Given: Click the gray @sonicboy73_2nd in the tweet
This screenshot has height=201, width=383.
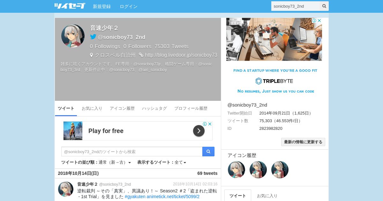Looking at the screenshot, I should pos(115,184).
